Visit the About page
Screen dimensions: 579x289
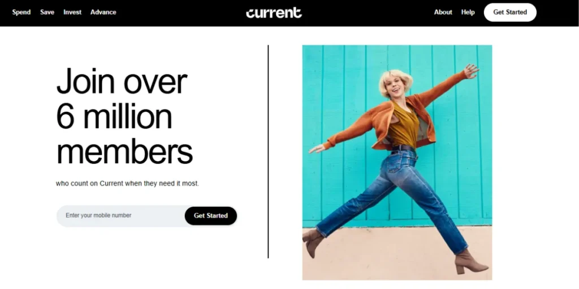click(x=443, y=12)
